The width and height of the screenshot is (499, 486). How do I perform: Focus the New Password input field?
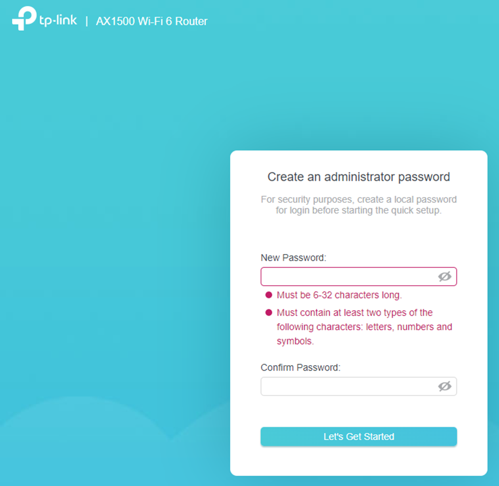348,277
